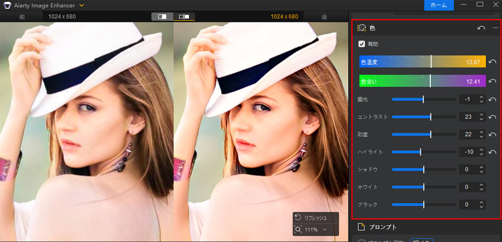Open the app title dropdown arrow

click(x=82, y=6)
